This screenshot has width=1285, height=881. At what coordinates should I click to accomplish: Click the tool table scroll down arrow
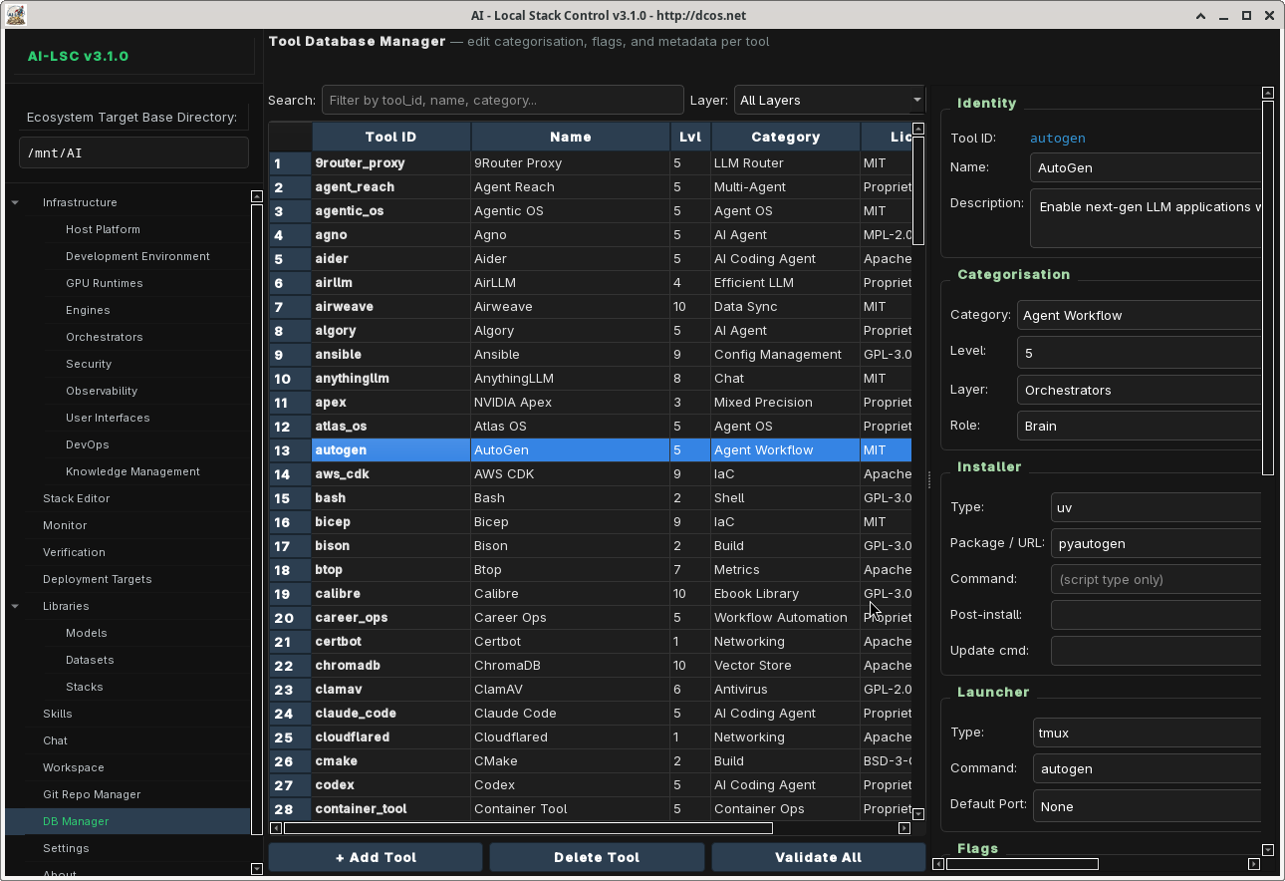[918, 813]
